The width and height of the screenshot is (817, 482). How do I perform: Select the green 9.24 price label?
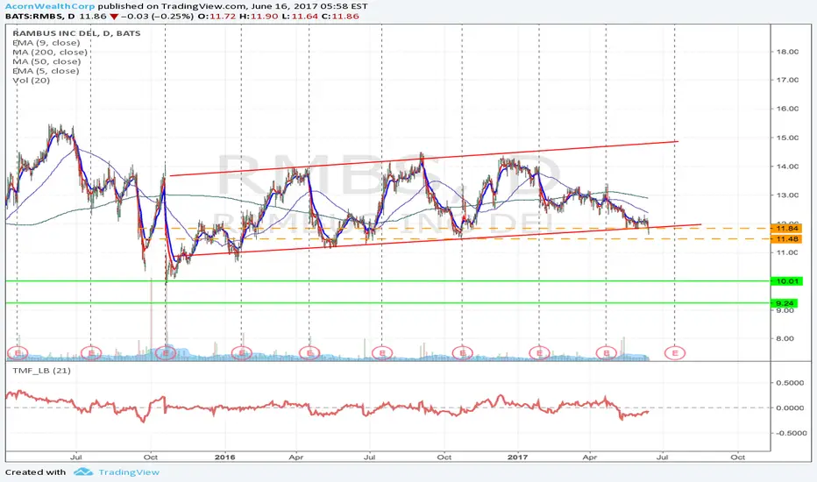785,302
